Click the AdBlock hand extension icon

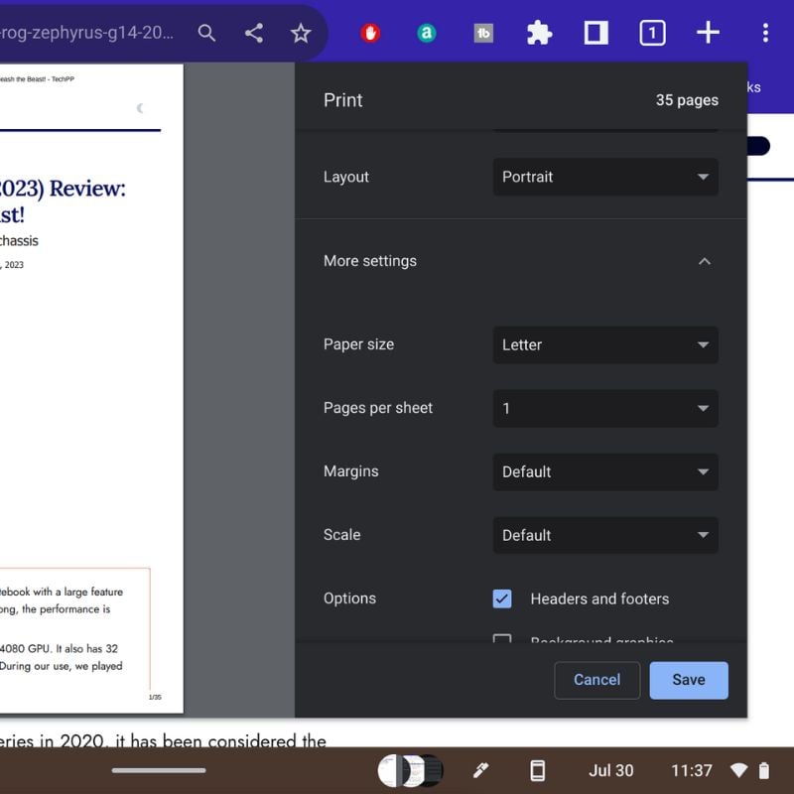pyautogui.click(x=368, y=32)
